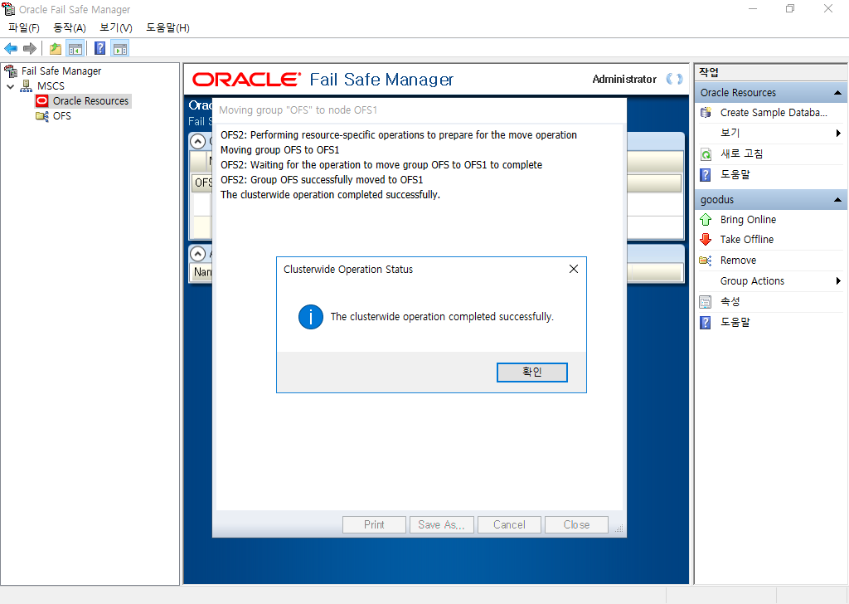Select Oracle Resources in the tree
The height and width of the screenshot is (604, 849).
click(90, 100)
